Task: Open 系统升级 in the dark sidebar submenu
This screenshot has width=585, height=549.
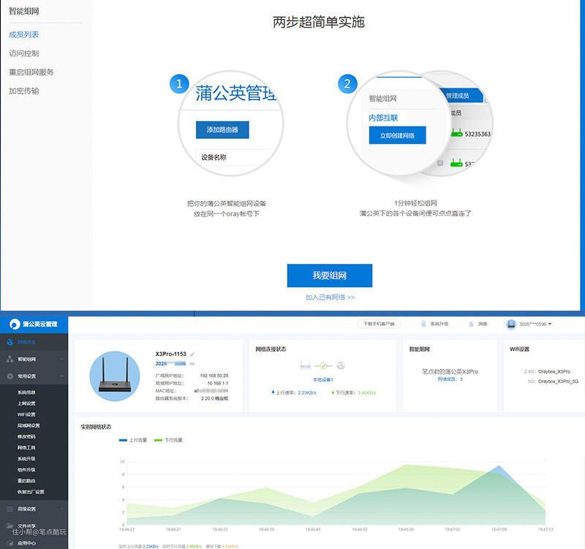Action: [x=26, y=459]
